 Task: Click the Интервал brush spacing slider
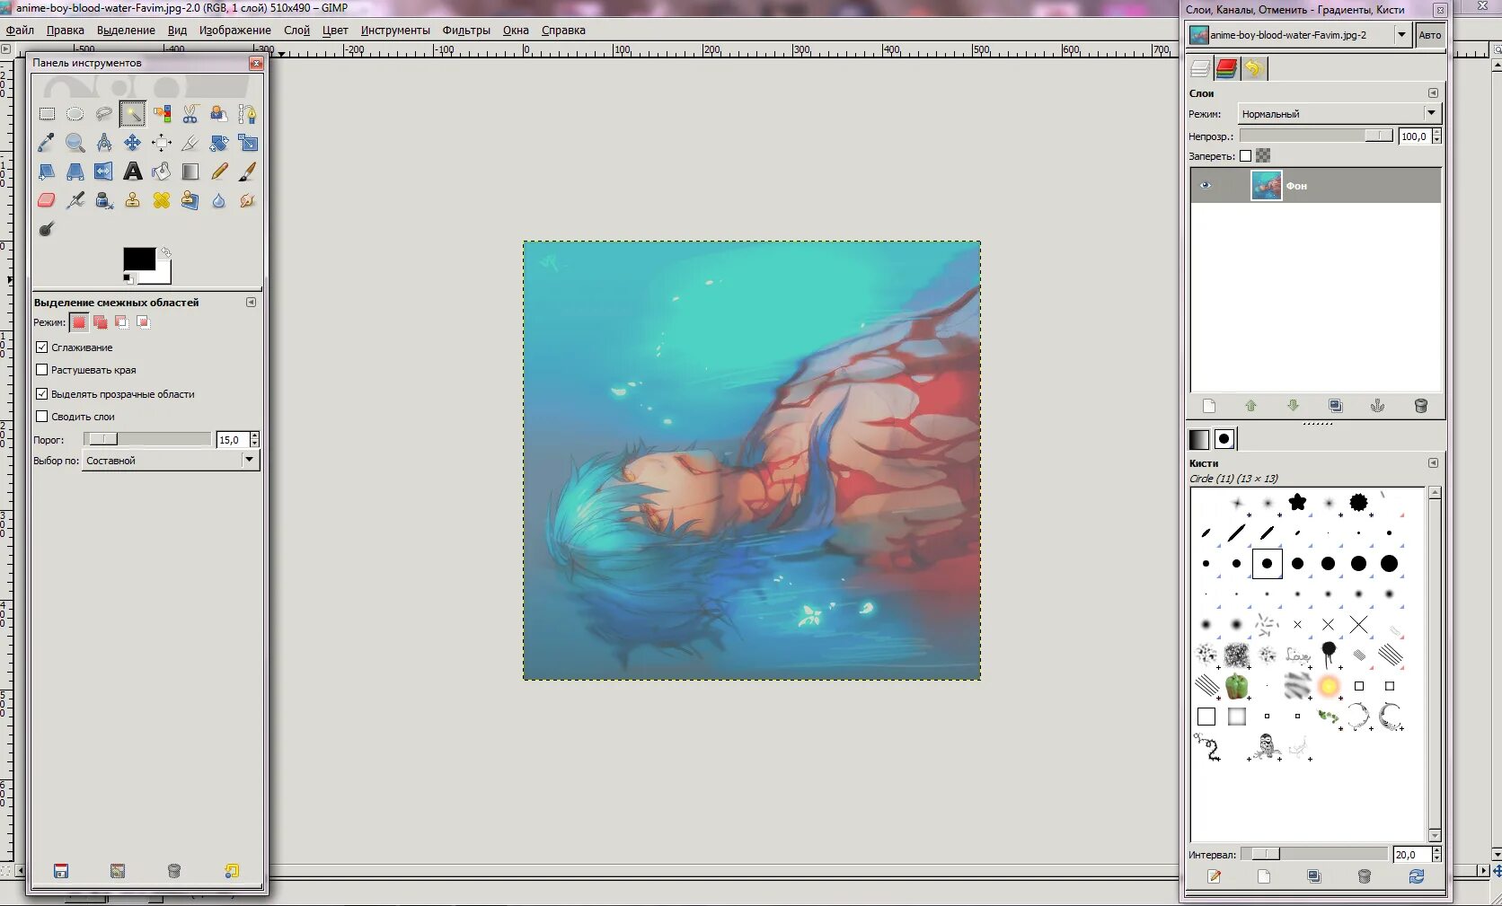click(1314, 854)
